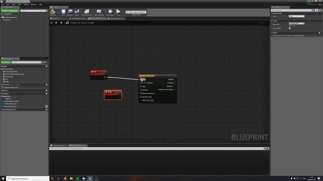Open the Play options dropdown arrow

pyautogui.click(x=124, y=13)
